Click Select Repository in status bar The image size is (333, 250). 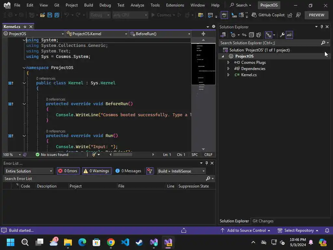pos(298,230)
